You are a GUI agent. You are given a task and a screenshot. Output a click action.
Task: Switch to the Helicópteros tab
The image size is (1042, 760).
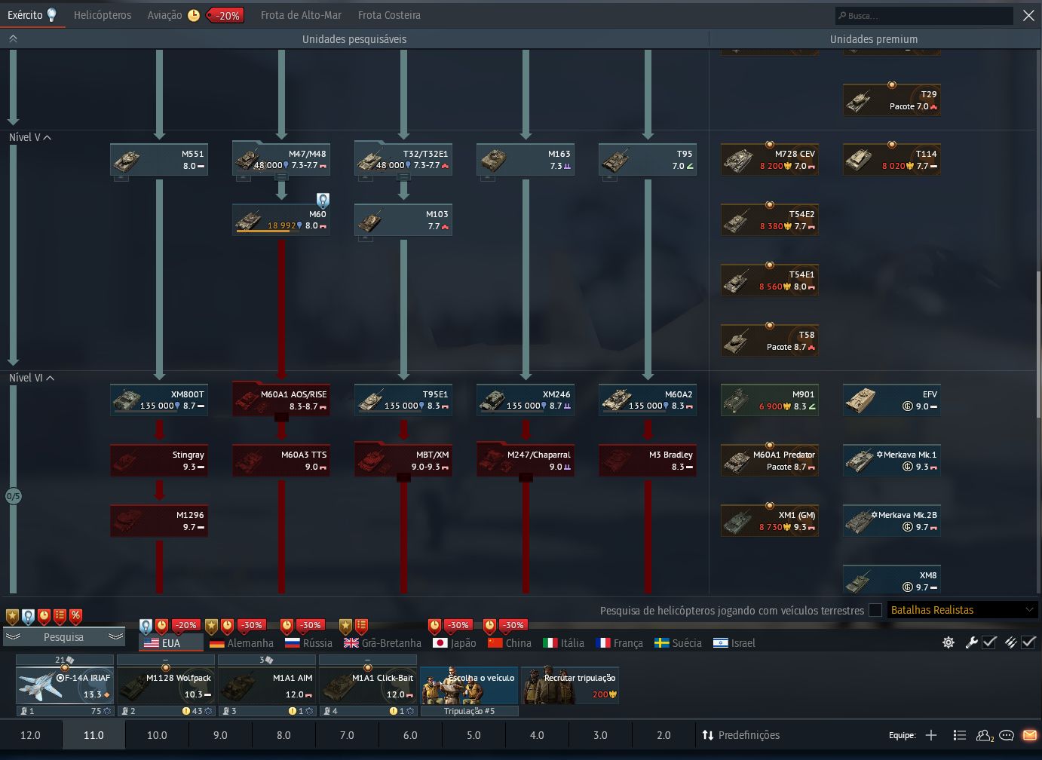[x=103, y=15]
